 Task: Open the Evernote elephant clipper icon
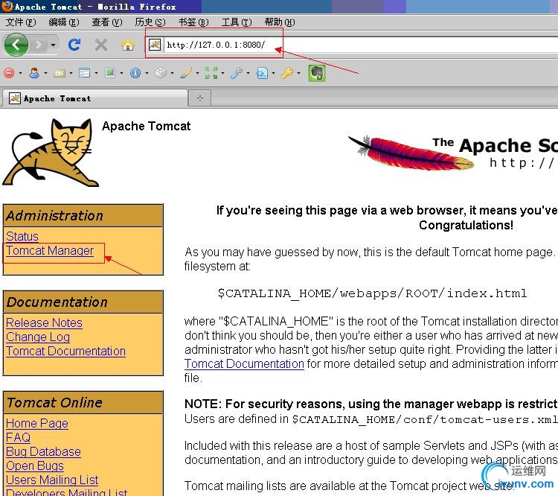coord(317,73)
